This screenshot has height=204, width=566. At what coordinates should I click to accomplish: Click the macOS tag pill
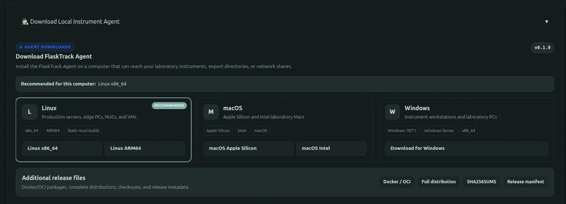point(261,131)
